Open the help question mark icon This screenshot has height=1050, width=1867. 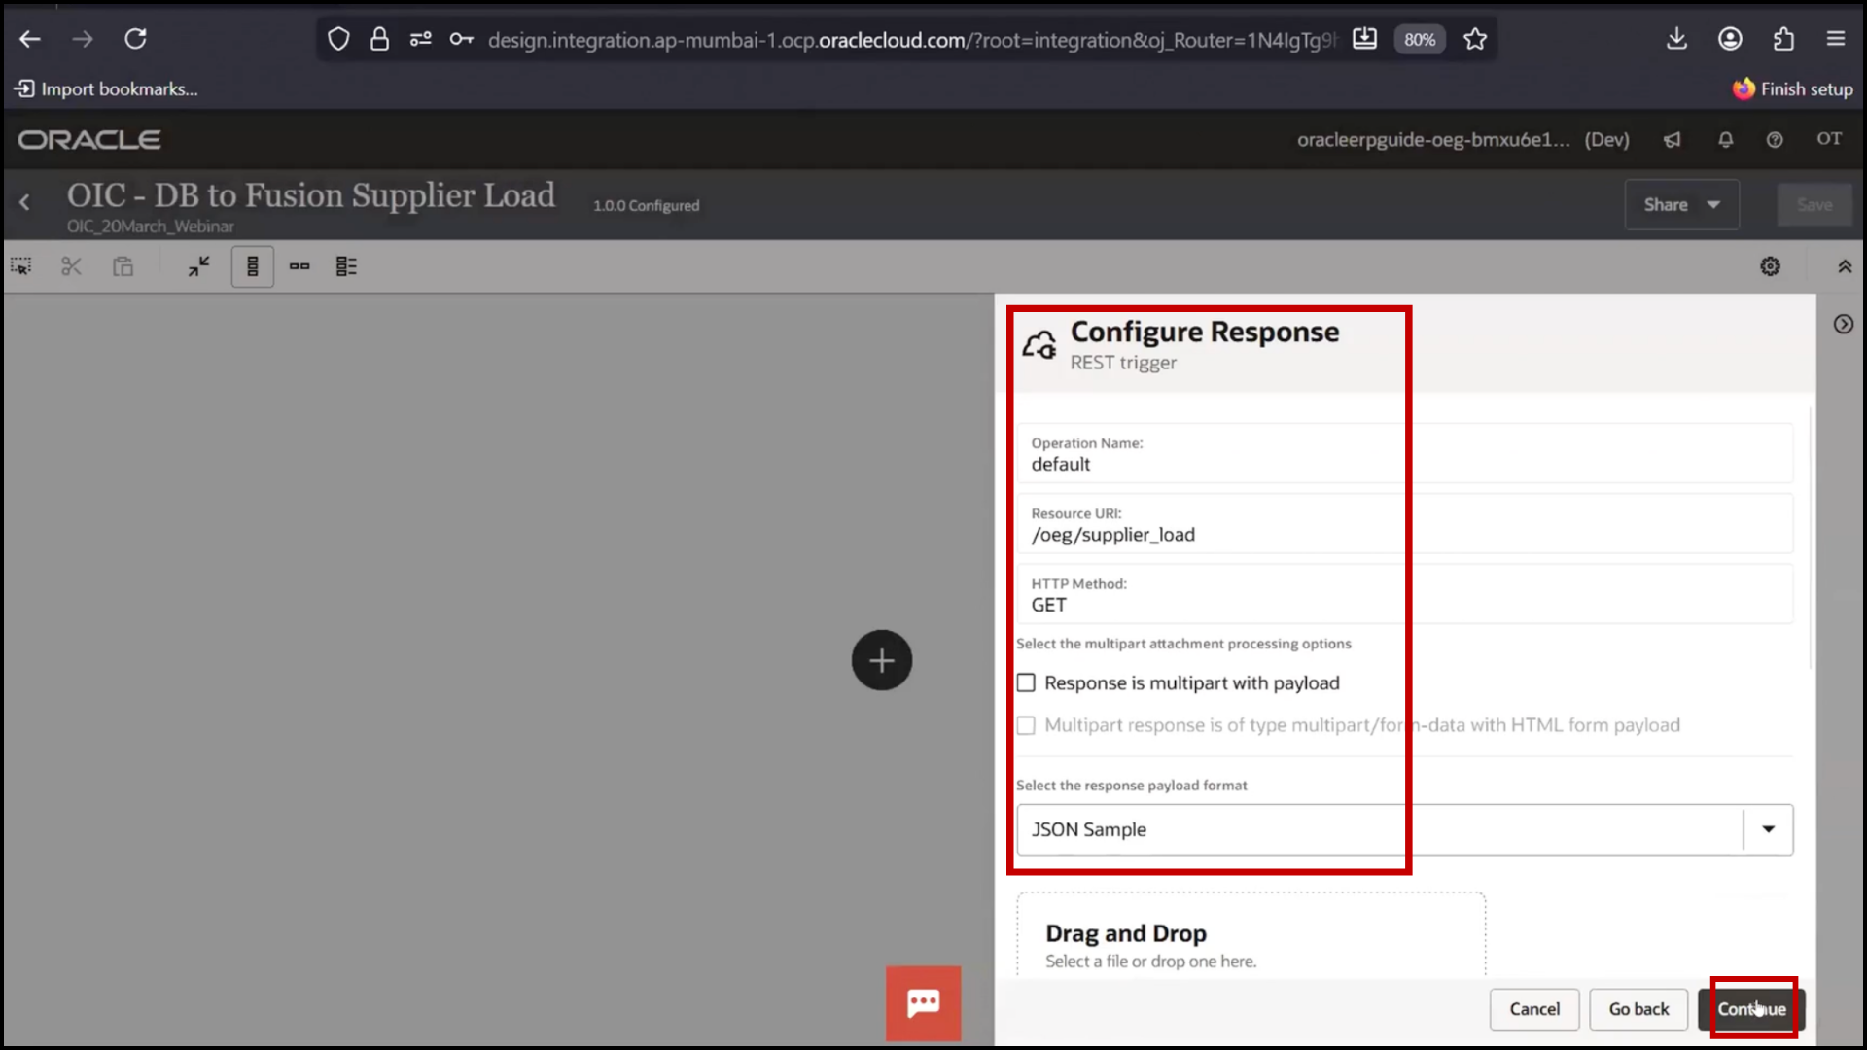coord(1775,140)
